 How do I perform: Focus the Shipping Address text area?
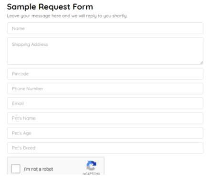tap(105, 51)
